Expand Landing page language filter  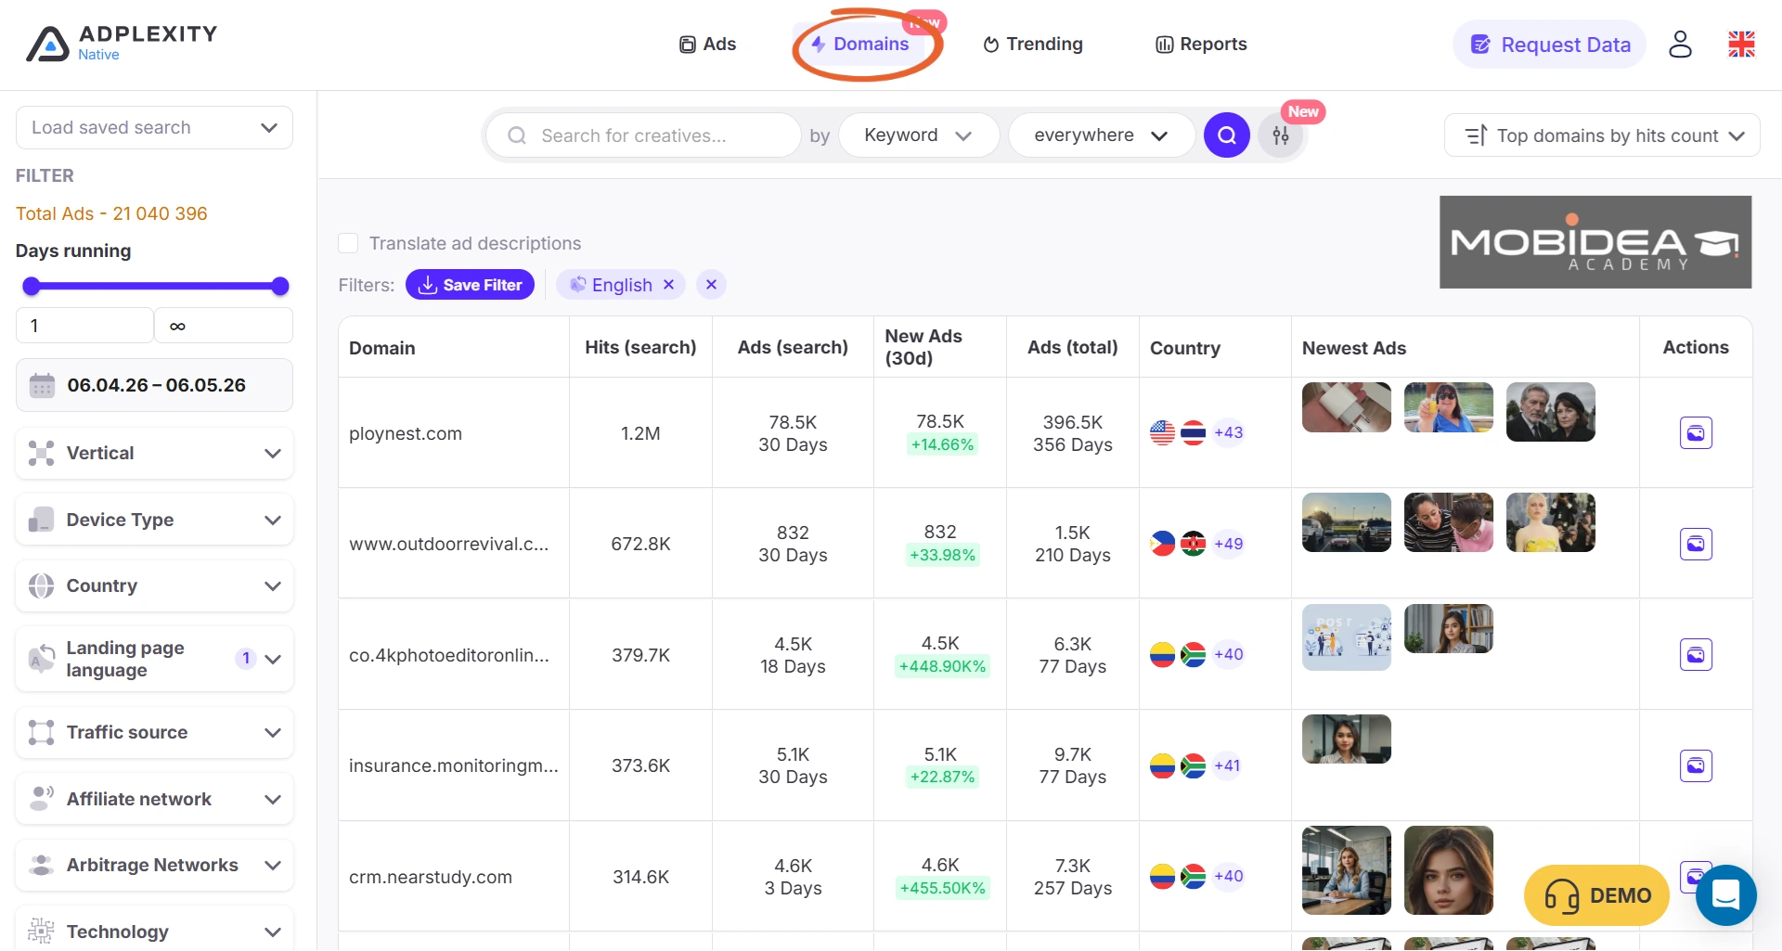154,659
